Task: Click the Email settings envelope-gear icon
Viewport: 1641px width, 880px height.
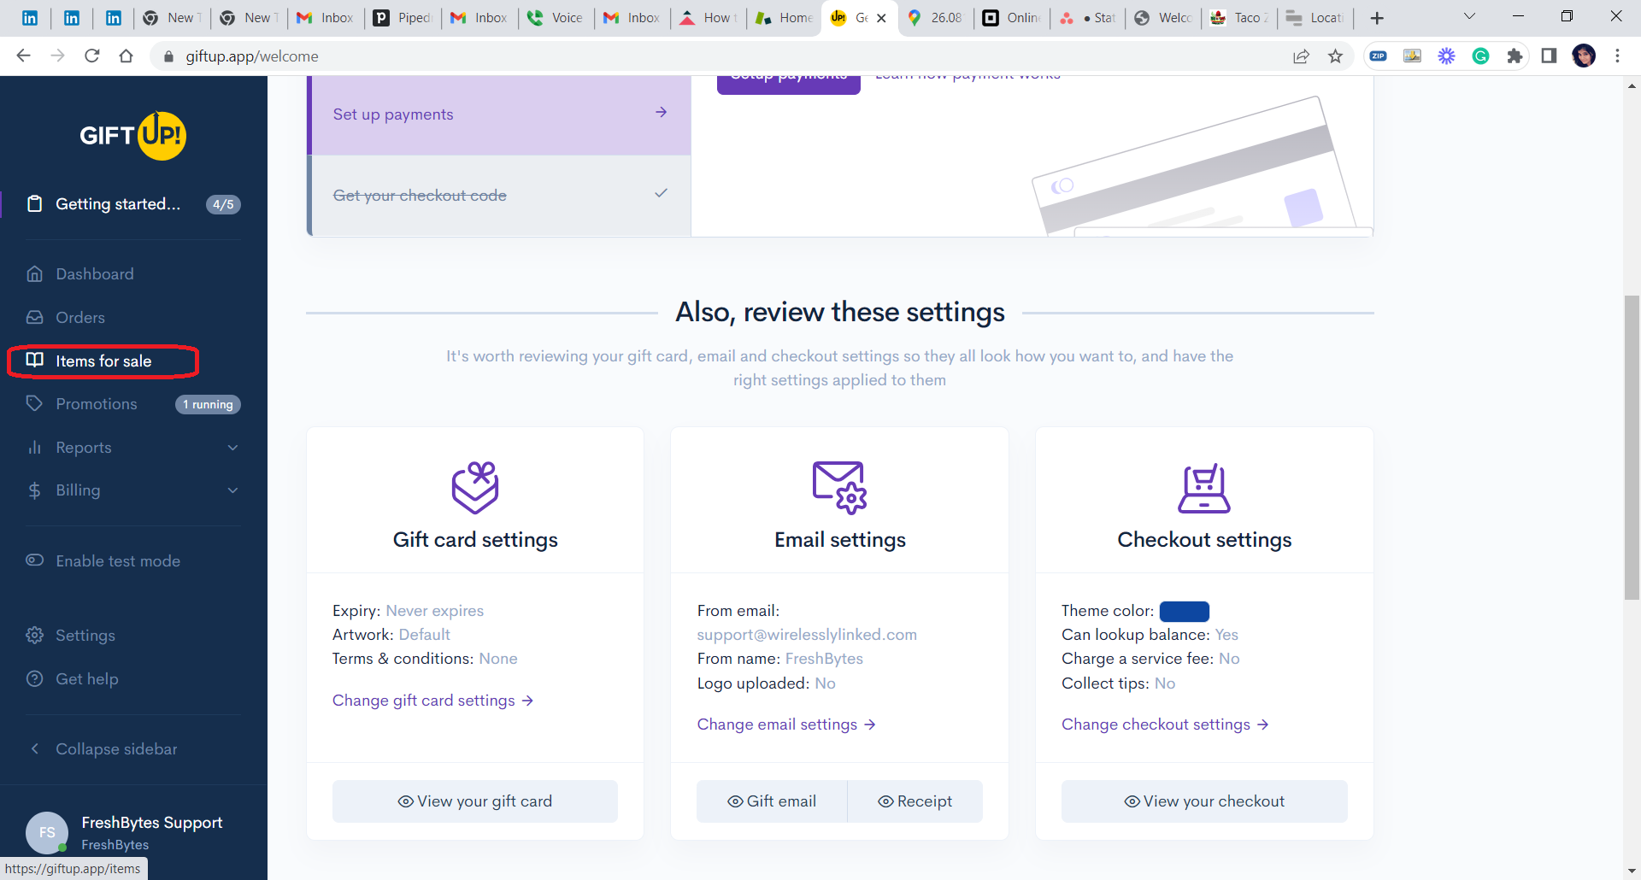Action: (839, 487)
